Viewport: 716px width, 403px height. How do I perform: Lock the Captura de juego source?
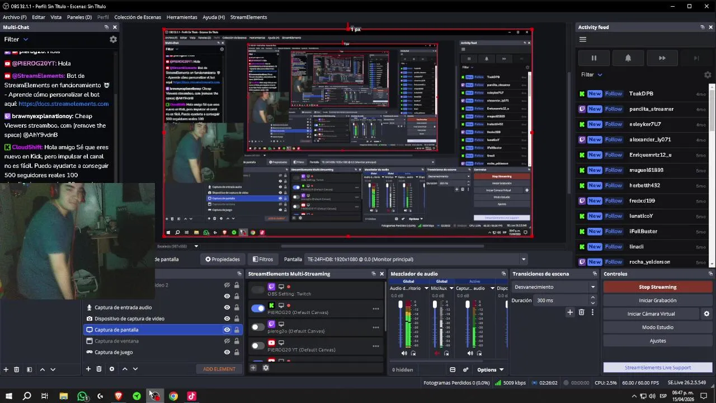(x=237, y=352)
